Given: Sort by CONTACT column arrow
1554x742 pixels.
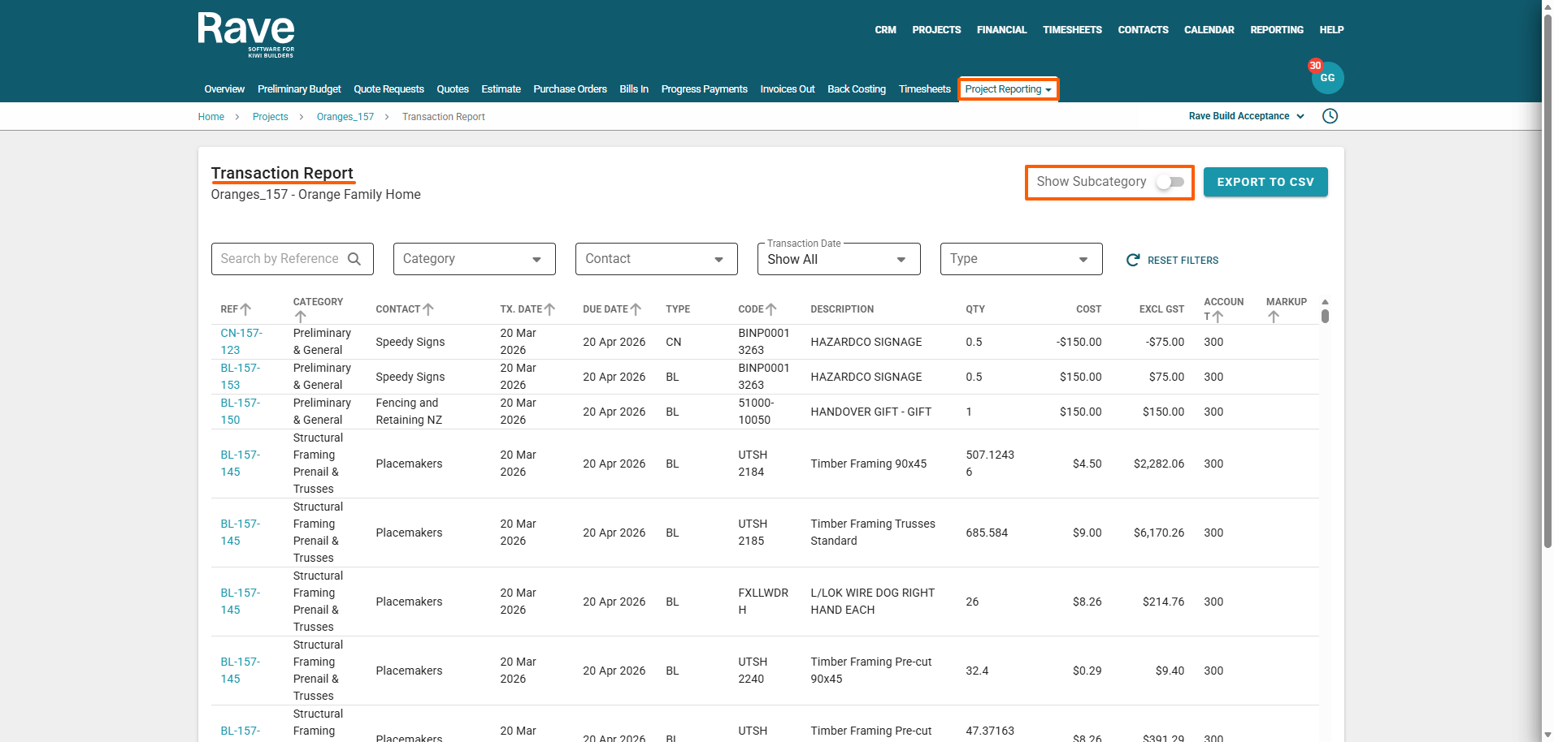Looking at the screenshot, I should [x=428, y=309].
